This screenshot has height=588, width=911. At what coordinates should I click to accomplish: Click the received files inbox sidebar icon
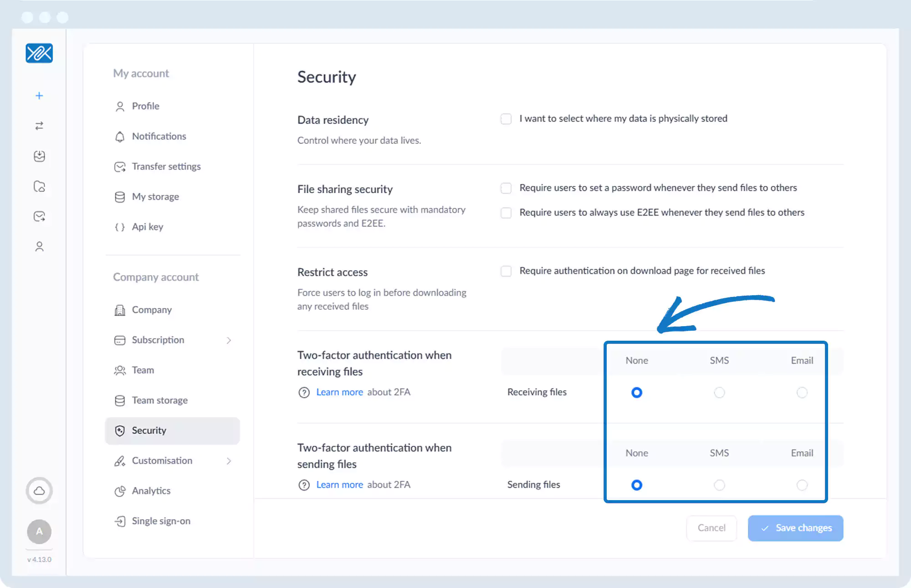(x=39, y=156)
